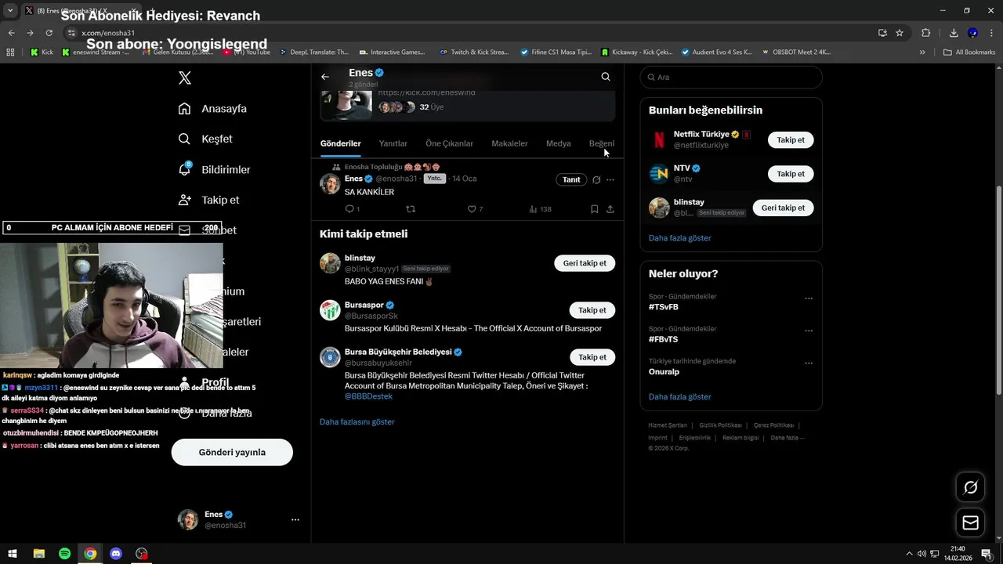Click Daha fazla göster under Neler oluyor
The width and height of the screenshot is (1003, 564).
point(679,397)
